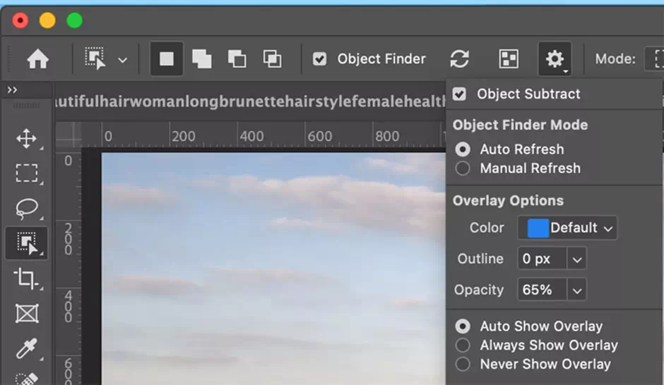Click the Home icon in the options bar
664x385 pixels.
click(x=37, y=59)
